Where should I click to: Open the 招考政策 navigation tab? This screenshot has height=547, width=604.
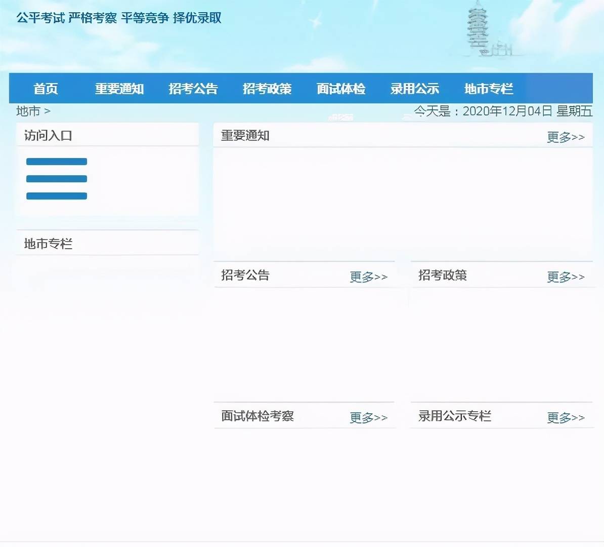[x=268, y=89]
